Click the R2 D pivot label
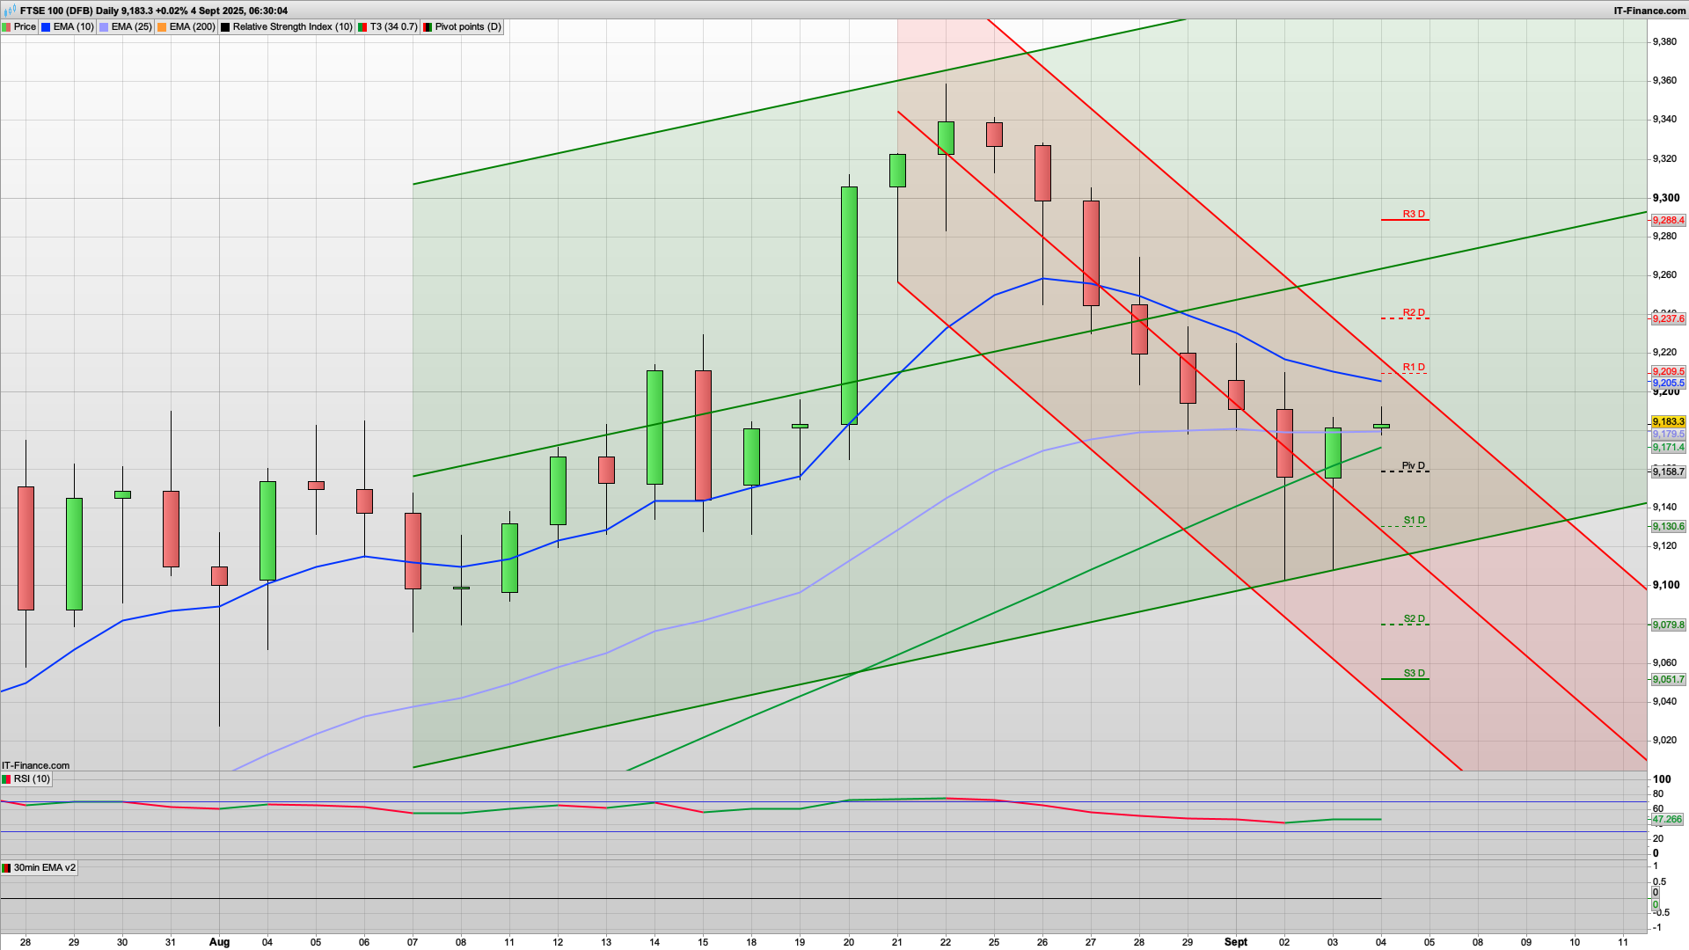 click(x=1414, y=313)
